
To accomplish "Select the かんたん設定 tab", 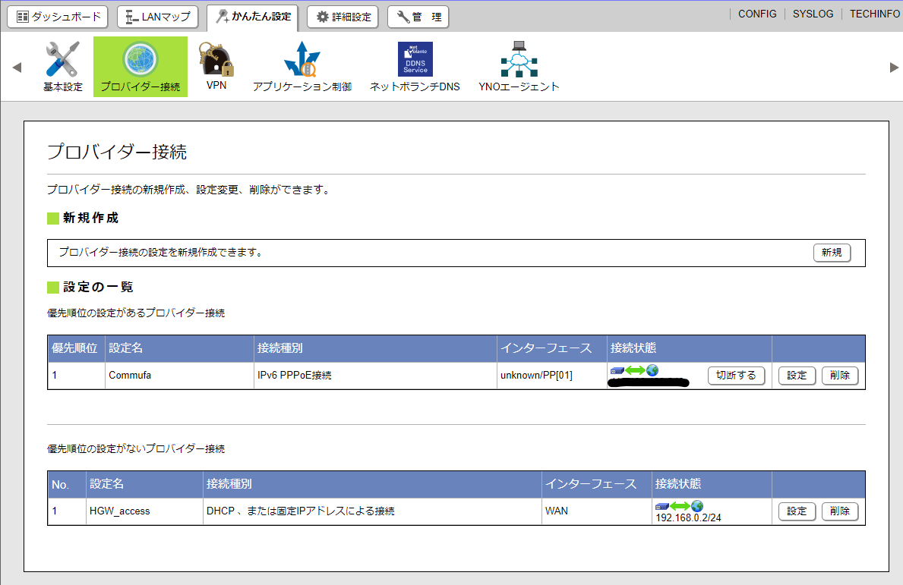I will [x=253, y=17].
